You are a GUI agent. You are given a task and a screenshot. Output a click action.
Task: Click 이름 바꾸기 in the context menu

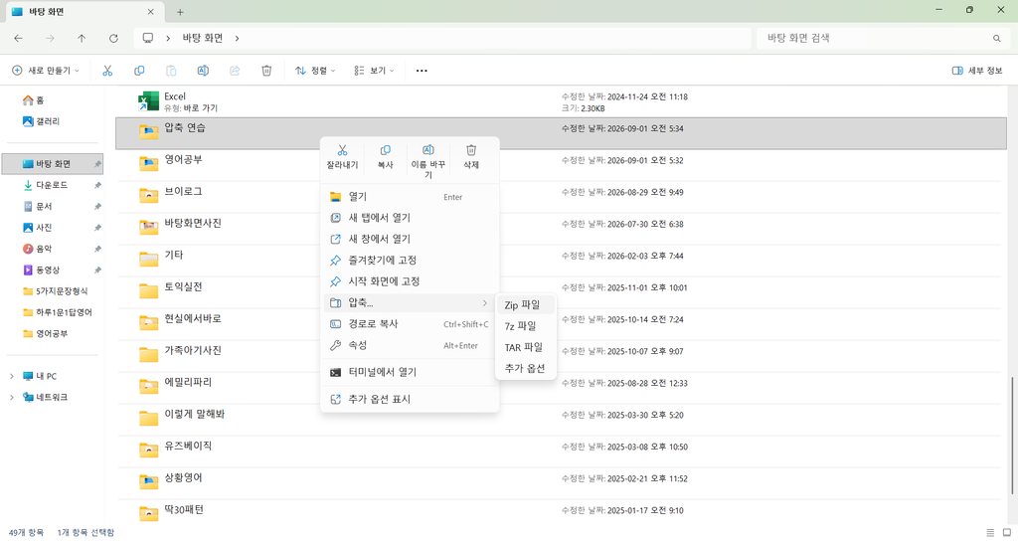coord(427,162)
